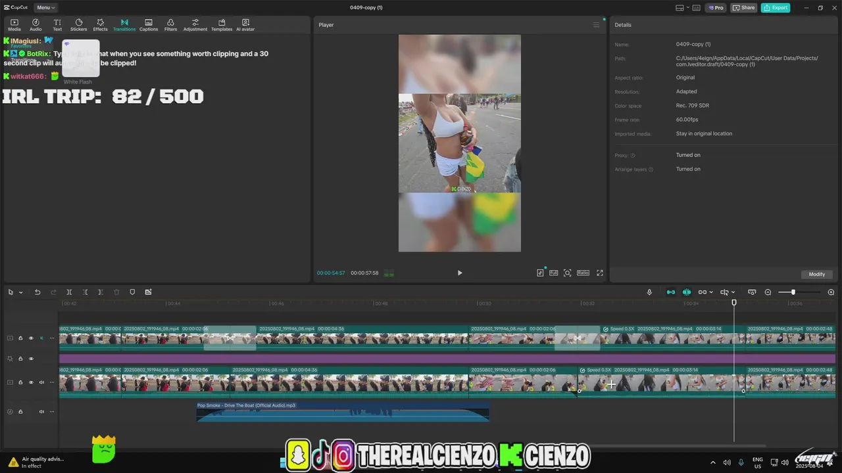Toggle the player Full quality button
The image size is (842, 473).
click(x=554, y=273)
